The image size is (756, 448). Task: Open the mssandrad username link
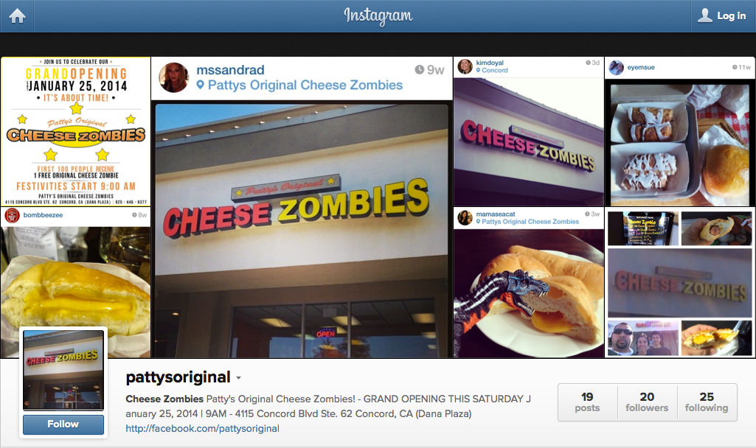230,70
